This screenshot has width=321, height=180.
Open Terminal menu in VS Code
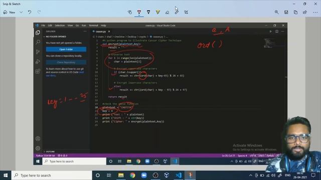(94, 25)
